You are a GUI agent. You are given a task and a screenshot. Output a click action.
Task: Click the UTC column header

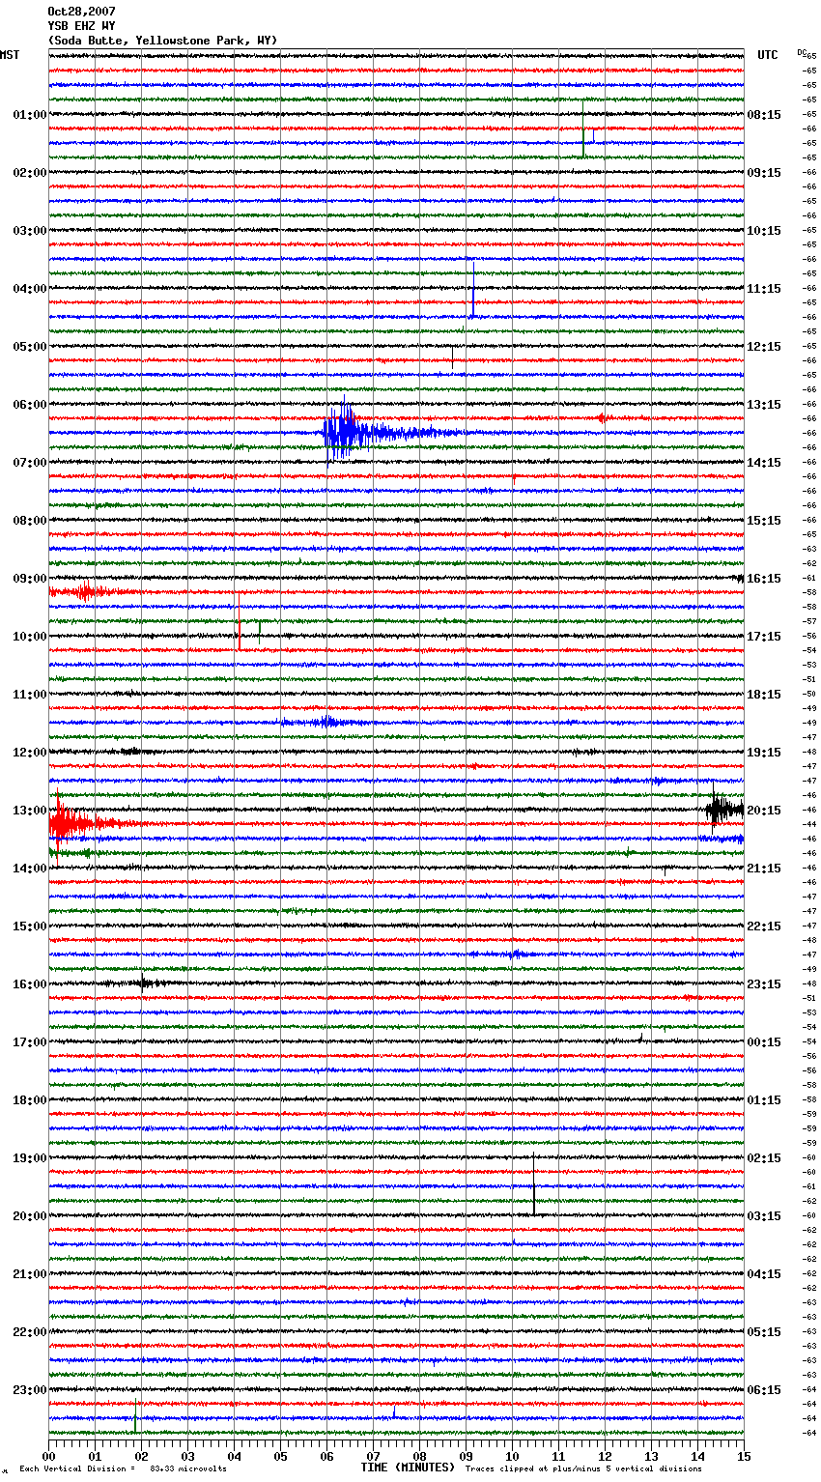pyautogui.click(x=768, y=55)
